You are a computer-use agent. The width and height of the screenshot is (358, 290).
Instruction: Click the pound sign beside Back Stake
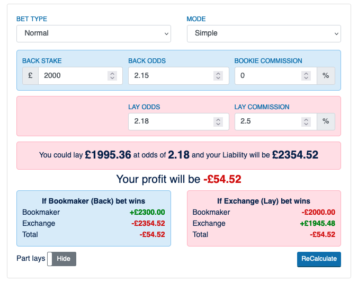point(30,76)
